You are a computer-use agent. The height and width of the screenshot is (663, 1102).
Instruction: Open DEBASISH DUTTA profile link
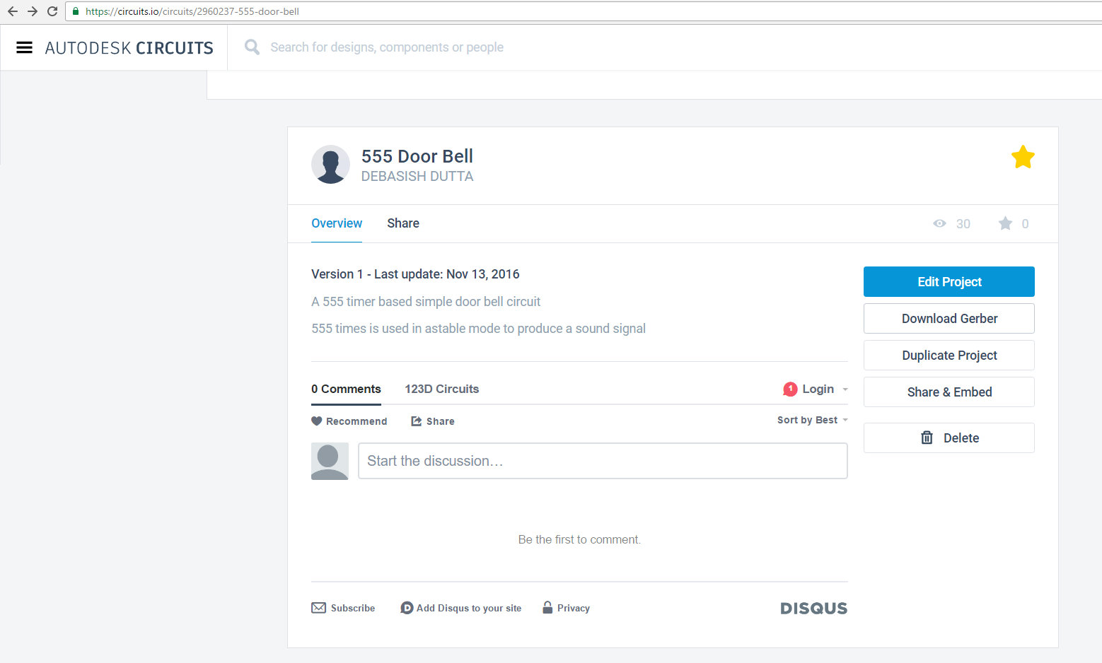tap(417, 176)
